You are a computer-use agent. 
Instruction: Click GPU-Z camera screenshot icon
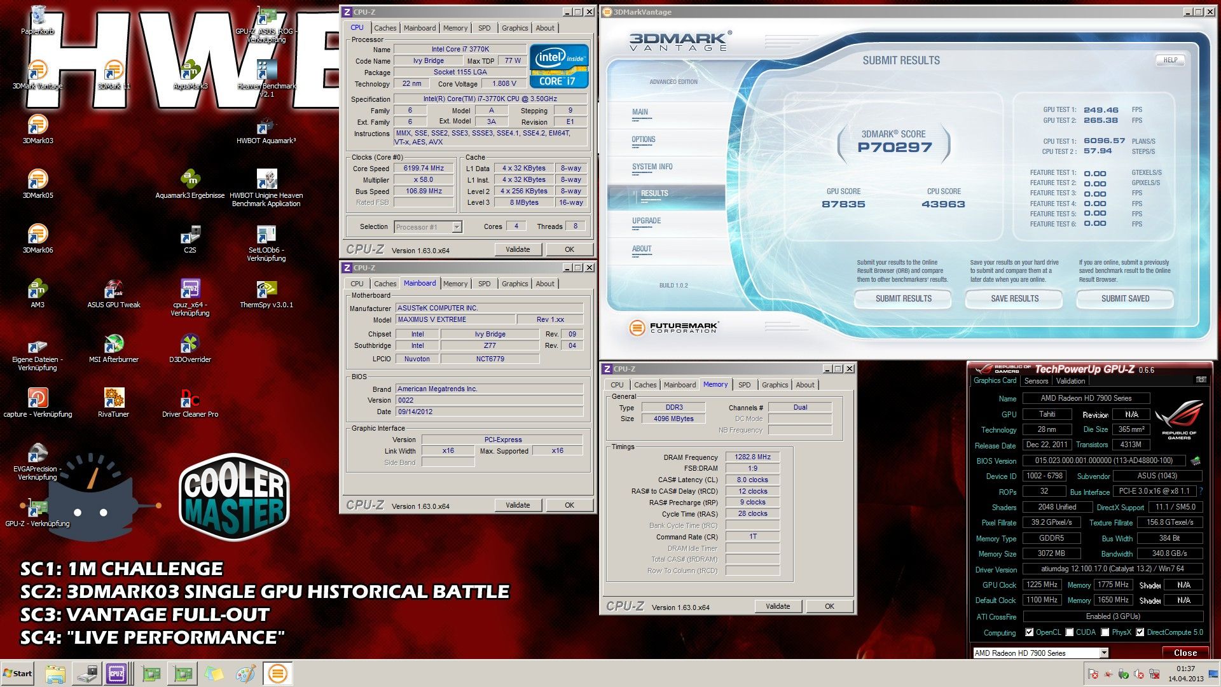1201,380
